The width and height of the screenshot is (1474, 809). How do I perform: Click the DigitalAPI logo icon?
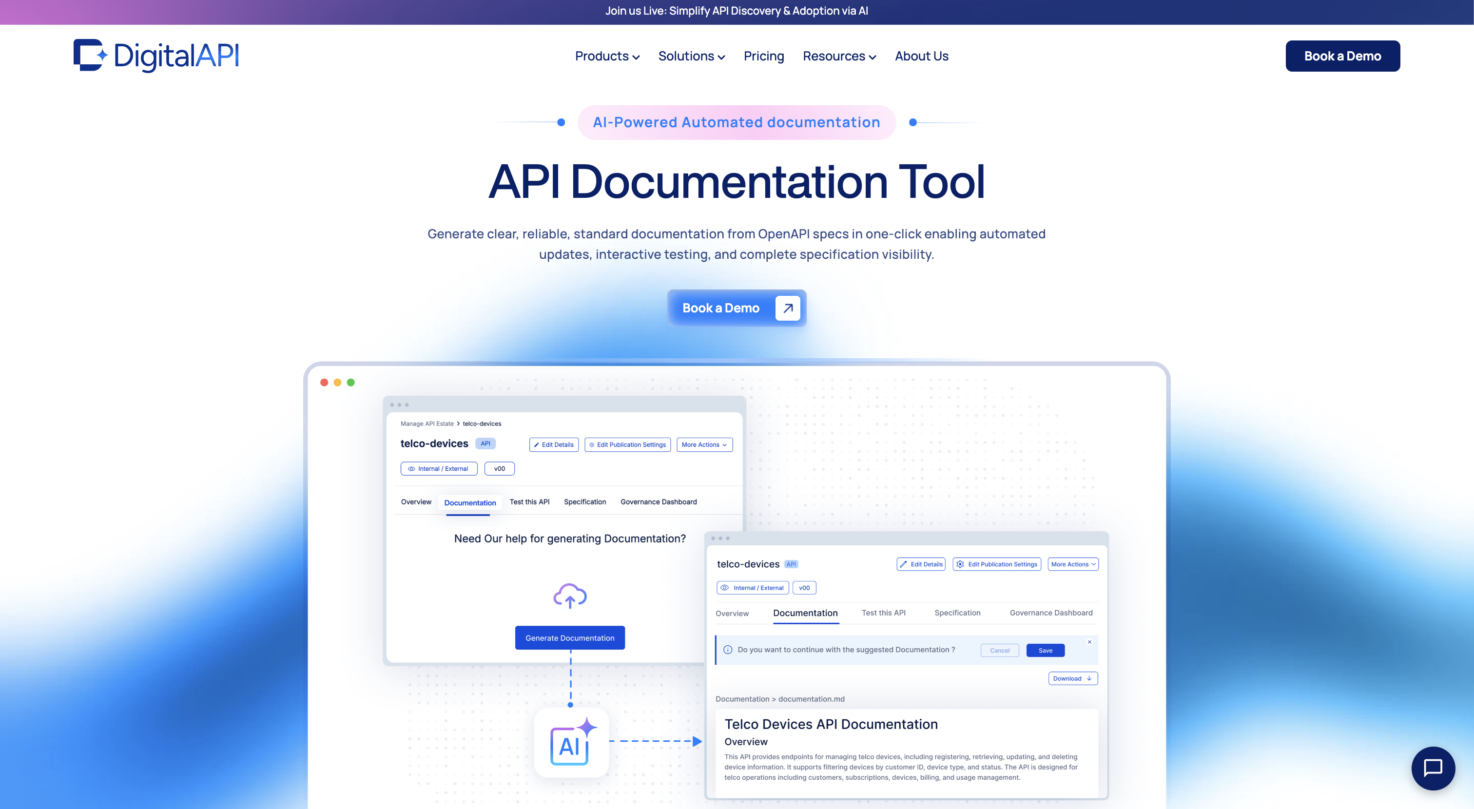point(90,56)
